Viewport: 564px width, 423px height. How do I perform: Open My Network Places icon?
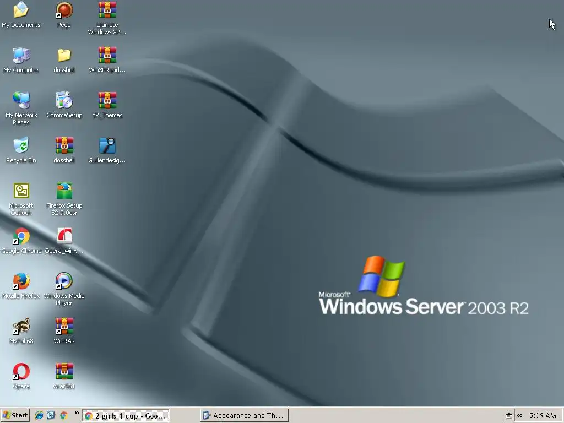coord(21,100)
